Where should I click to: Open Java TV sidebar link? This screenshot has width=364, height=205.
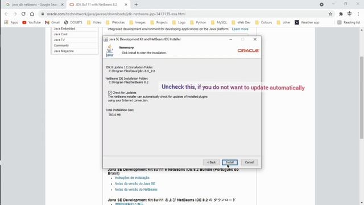point(59,40)
